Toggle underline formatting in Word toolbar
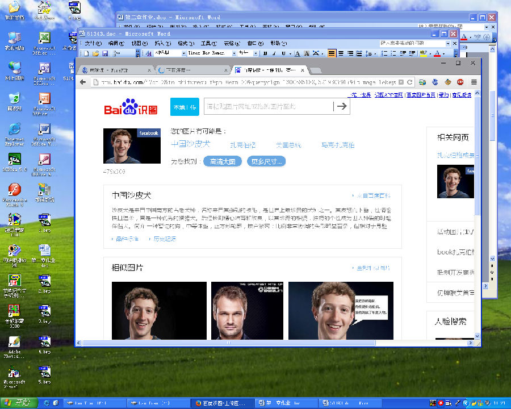 click(x=283, y=53)
